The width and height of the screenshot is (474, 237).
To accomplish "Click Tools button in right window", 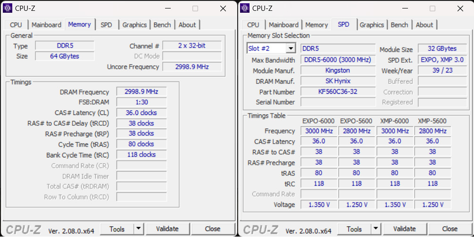I will (354, 229).
